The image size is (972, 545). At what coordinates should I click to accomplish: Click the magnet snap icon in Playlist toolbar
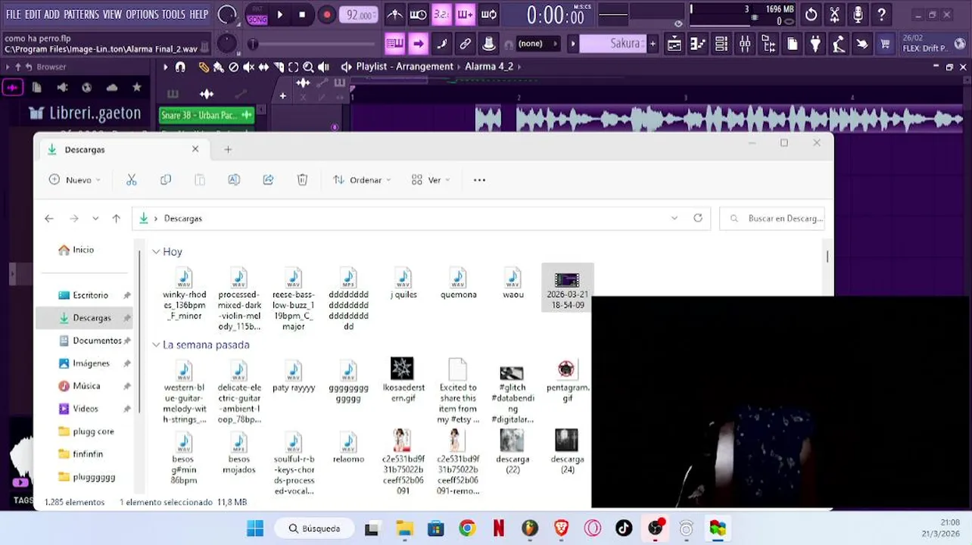[180, 67]
